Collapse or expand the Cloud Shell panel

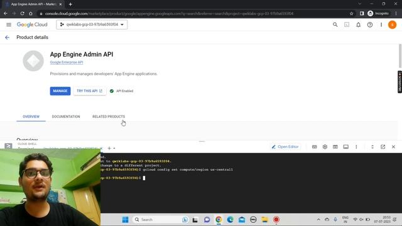(x=372, y=147)
